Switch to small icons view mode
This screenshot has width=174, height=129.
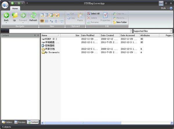point(56,21)
